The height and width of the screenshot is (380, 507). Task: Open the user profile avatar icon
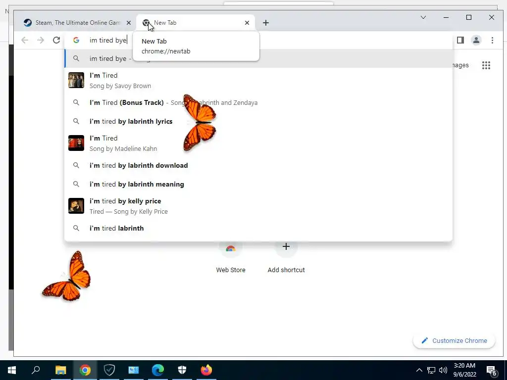(476, 40)
